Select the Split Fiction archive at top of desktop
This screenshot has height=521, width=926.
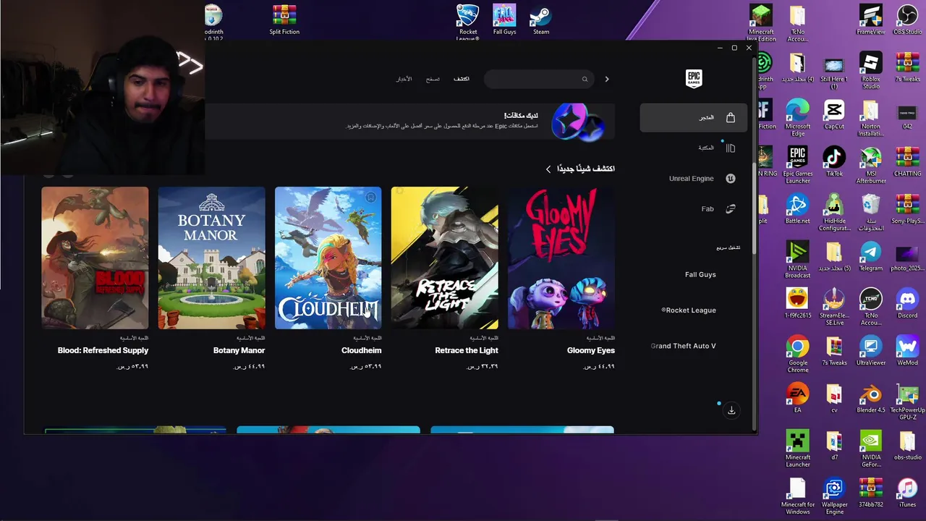pos(284,20)
